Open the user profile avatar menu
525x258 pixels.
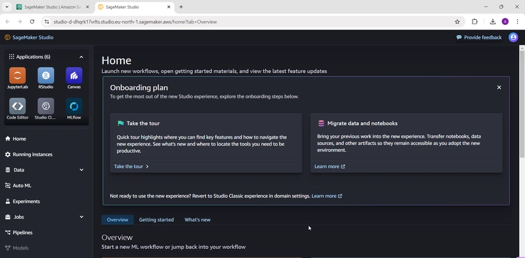(x=513, y=37)
